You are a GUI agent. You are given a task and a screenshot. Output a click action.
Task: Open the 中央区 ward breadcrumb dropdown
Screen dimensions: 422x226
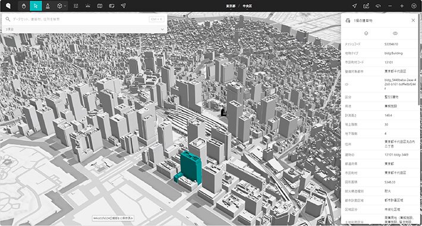[247, 7]
